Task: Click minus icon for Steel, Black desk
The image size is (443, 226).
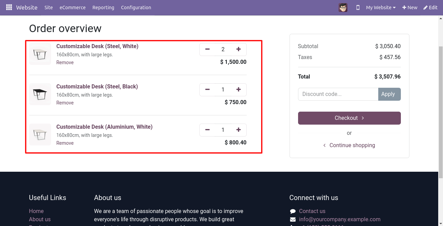Action: click(x=207, y=90)
